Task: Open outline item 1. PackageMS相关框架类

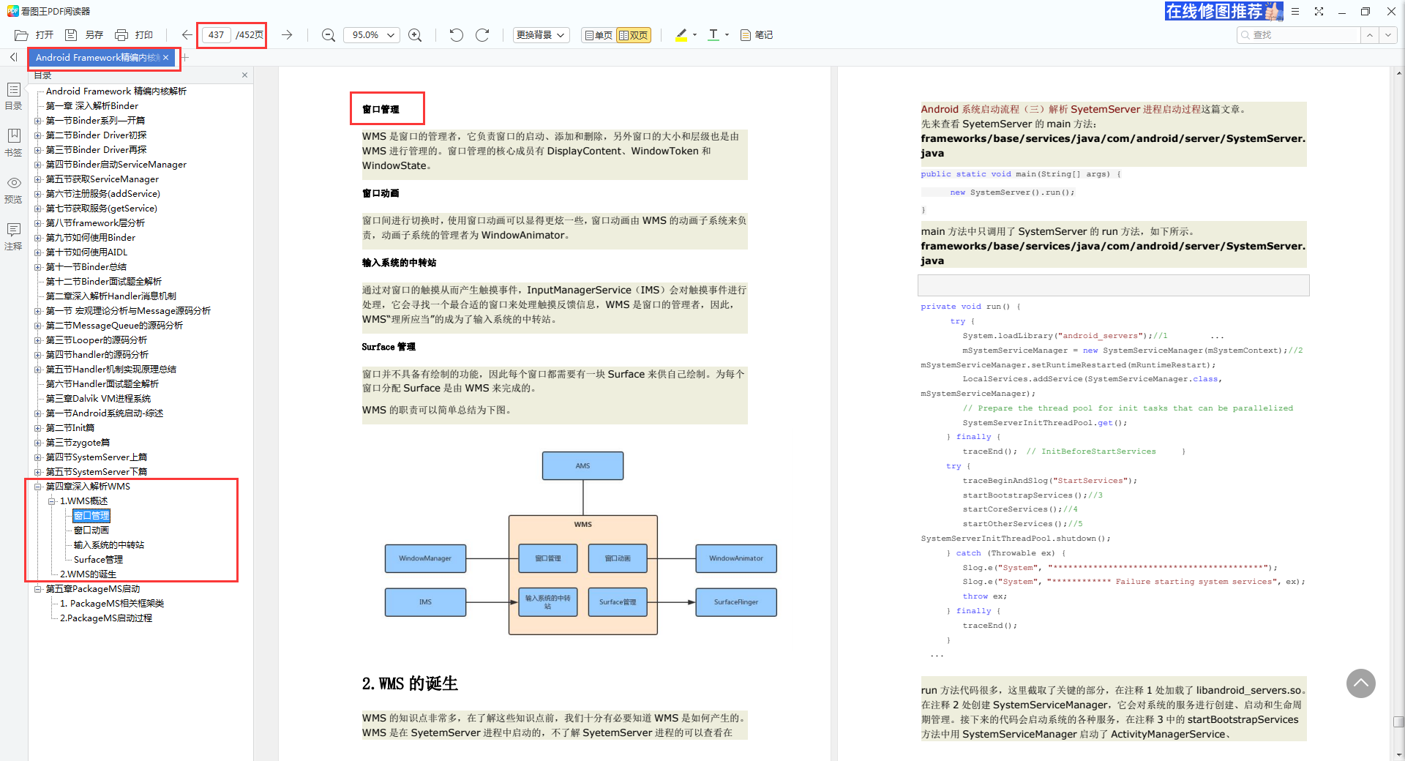Action: coord(112,604)
